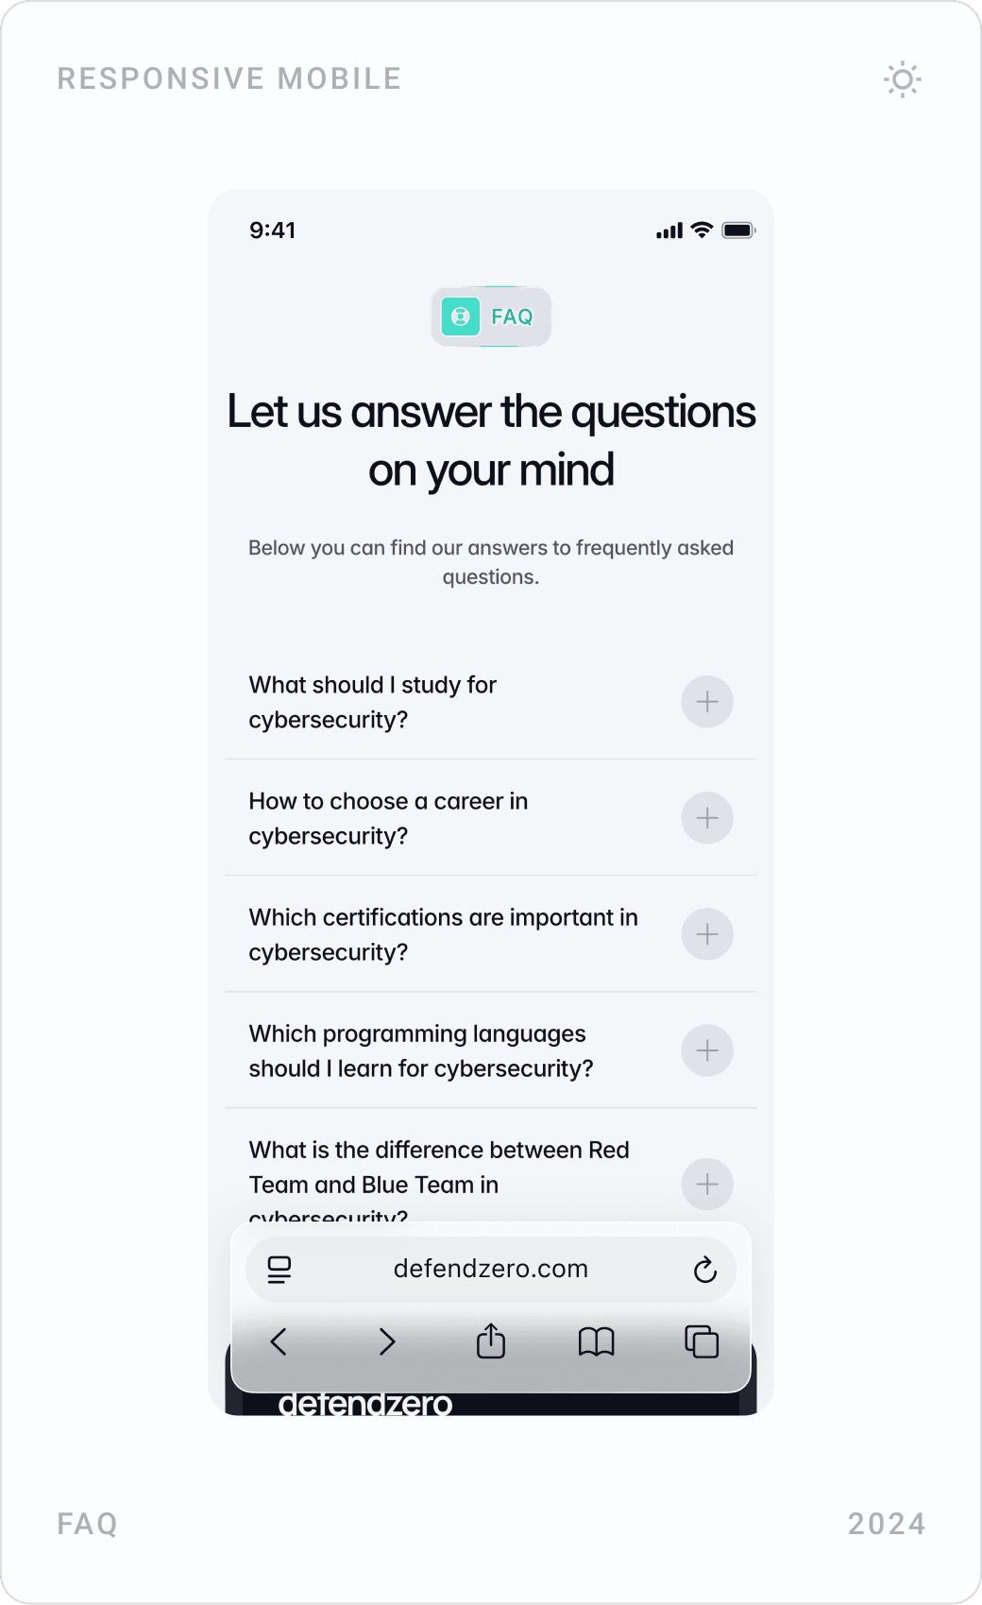982x1605 pixels.
Task: Click the page reload icon in the address bar
Action: (x=706, y=1270)
